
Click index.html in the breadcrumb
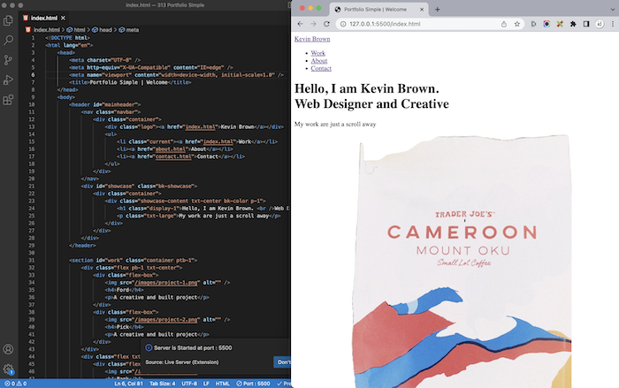46,29
